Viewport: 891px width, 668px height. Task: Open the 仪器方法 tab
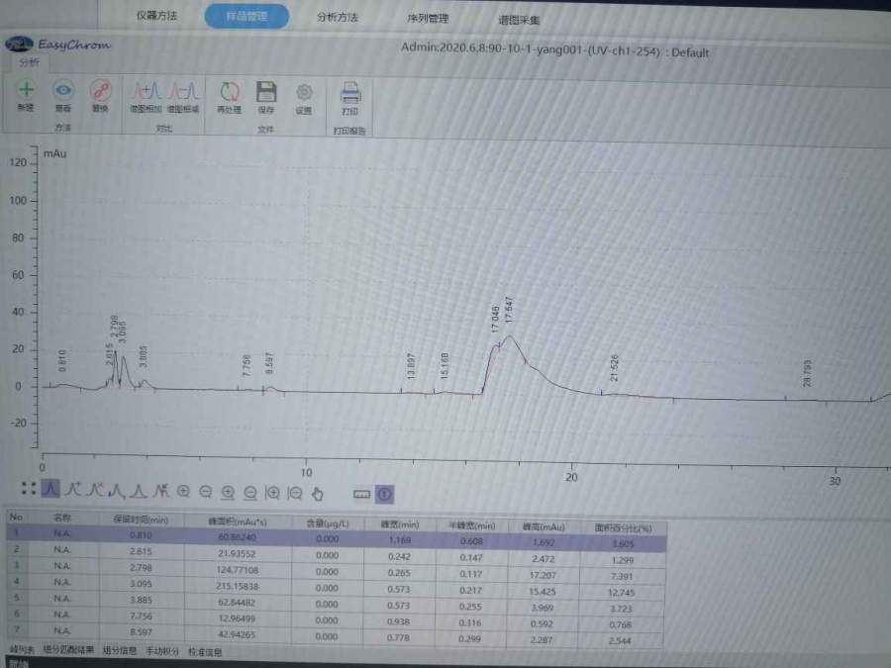[x=156, y=15]
